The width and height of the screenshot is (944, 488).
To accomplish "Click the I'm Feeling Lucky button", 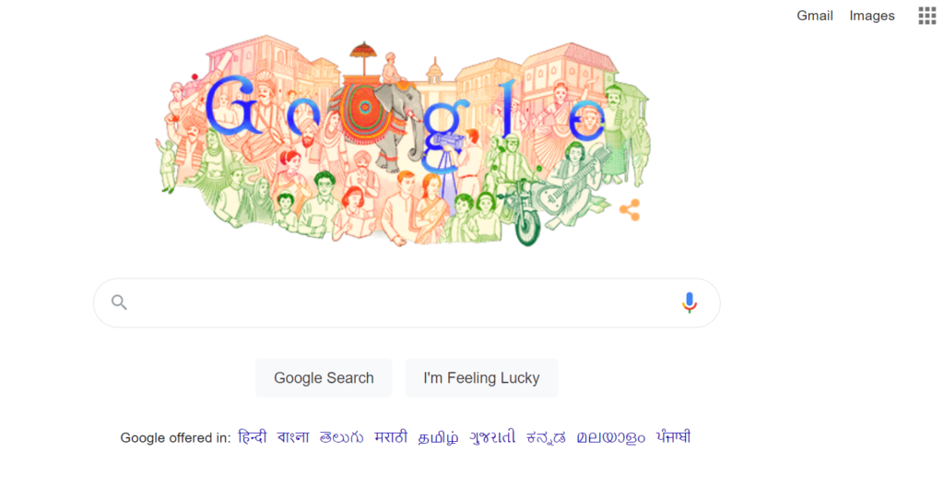I will click(481, 377).
